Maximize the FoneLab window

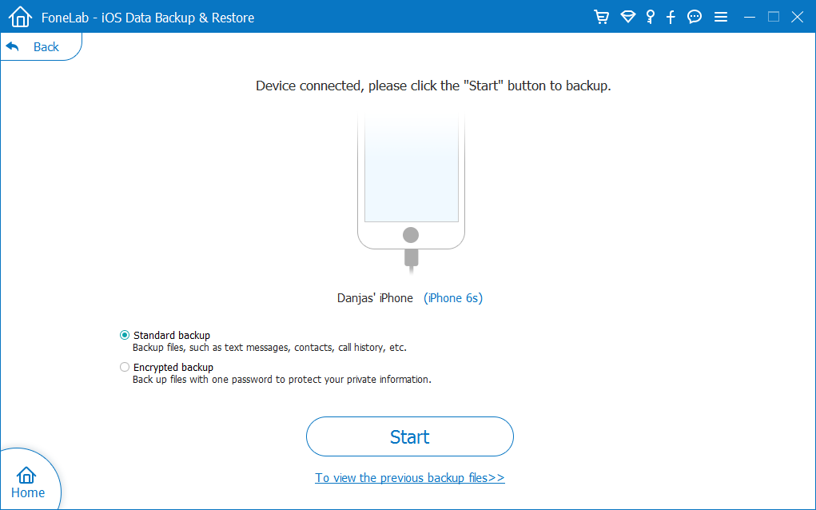click(774, 17)
